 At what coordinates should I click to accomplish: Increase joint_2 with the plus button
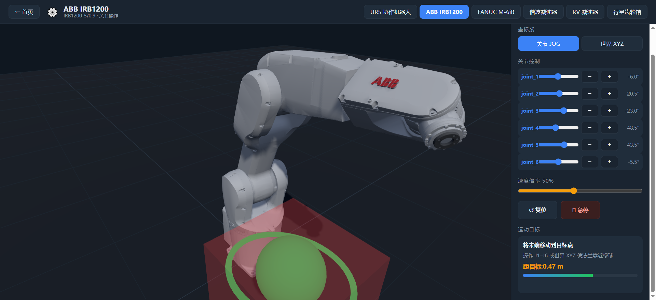[609, 94]
